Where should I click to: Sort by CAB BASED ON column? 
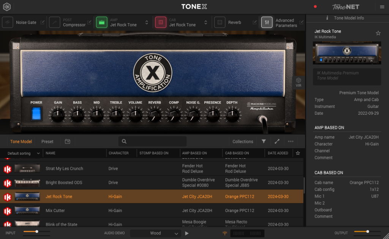237,153
